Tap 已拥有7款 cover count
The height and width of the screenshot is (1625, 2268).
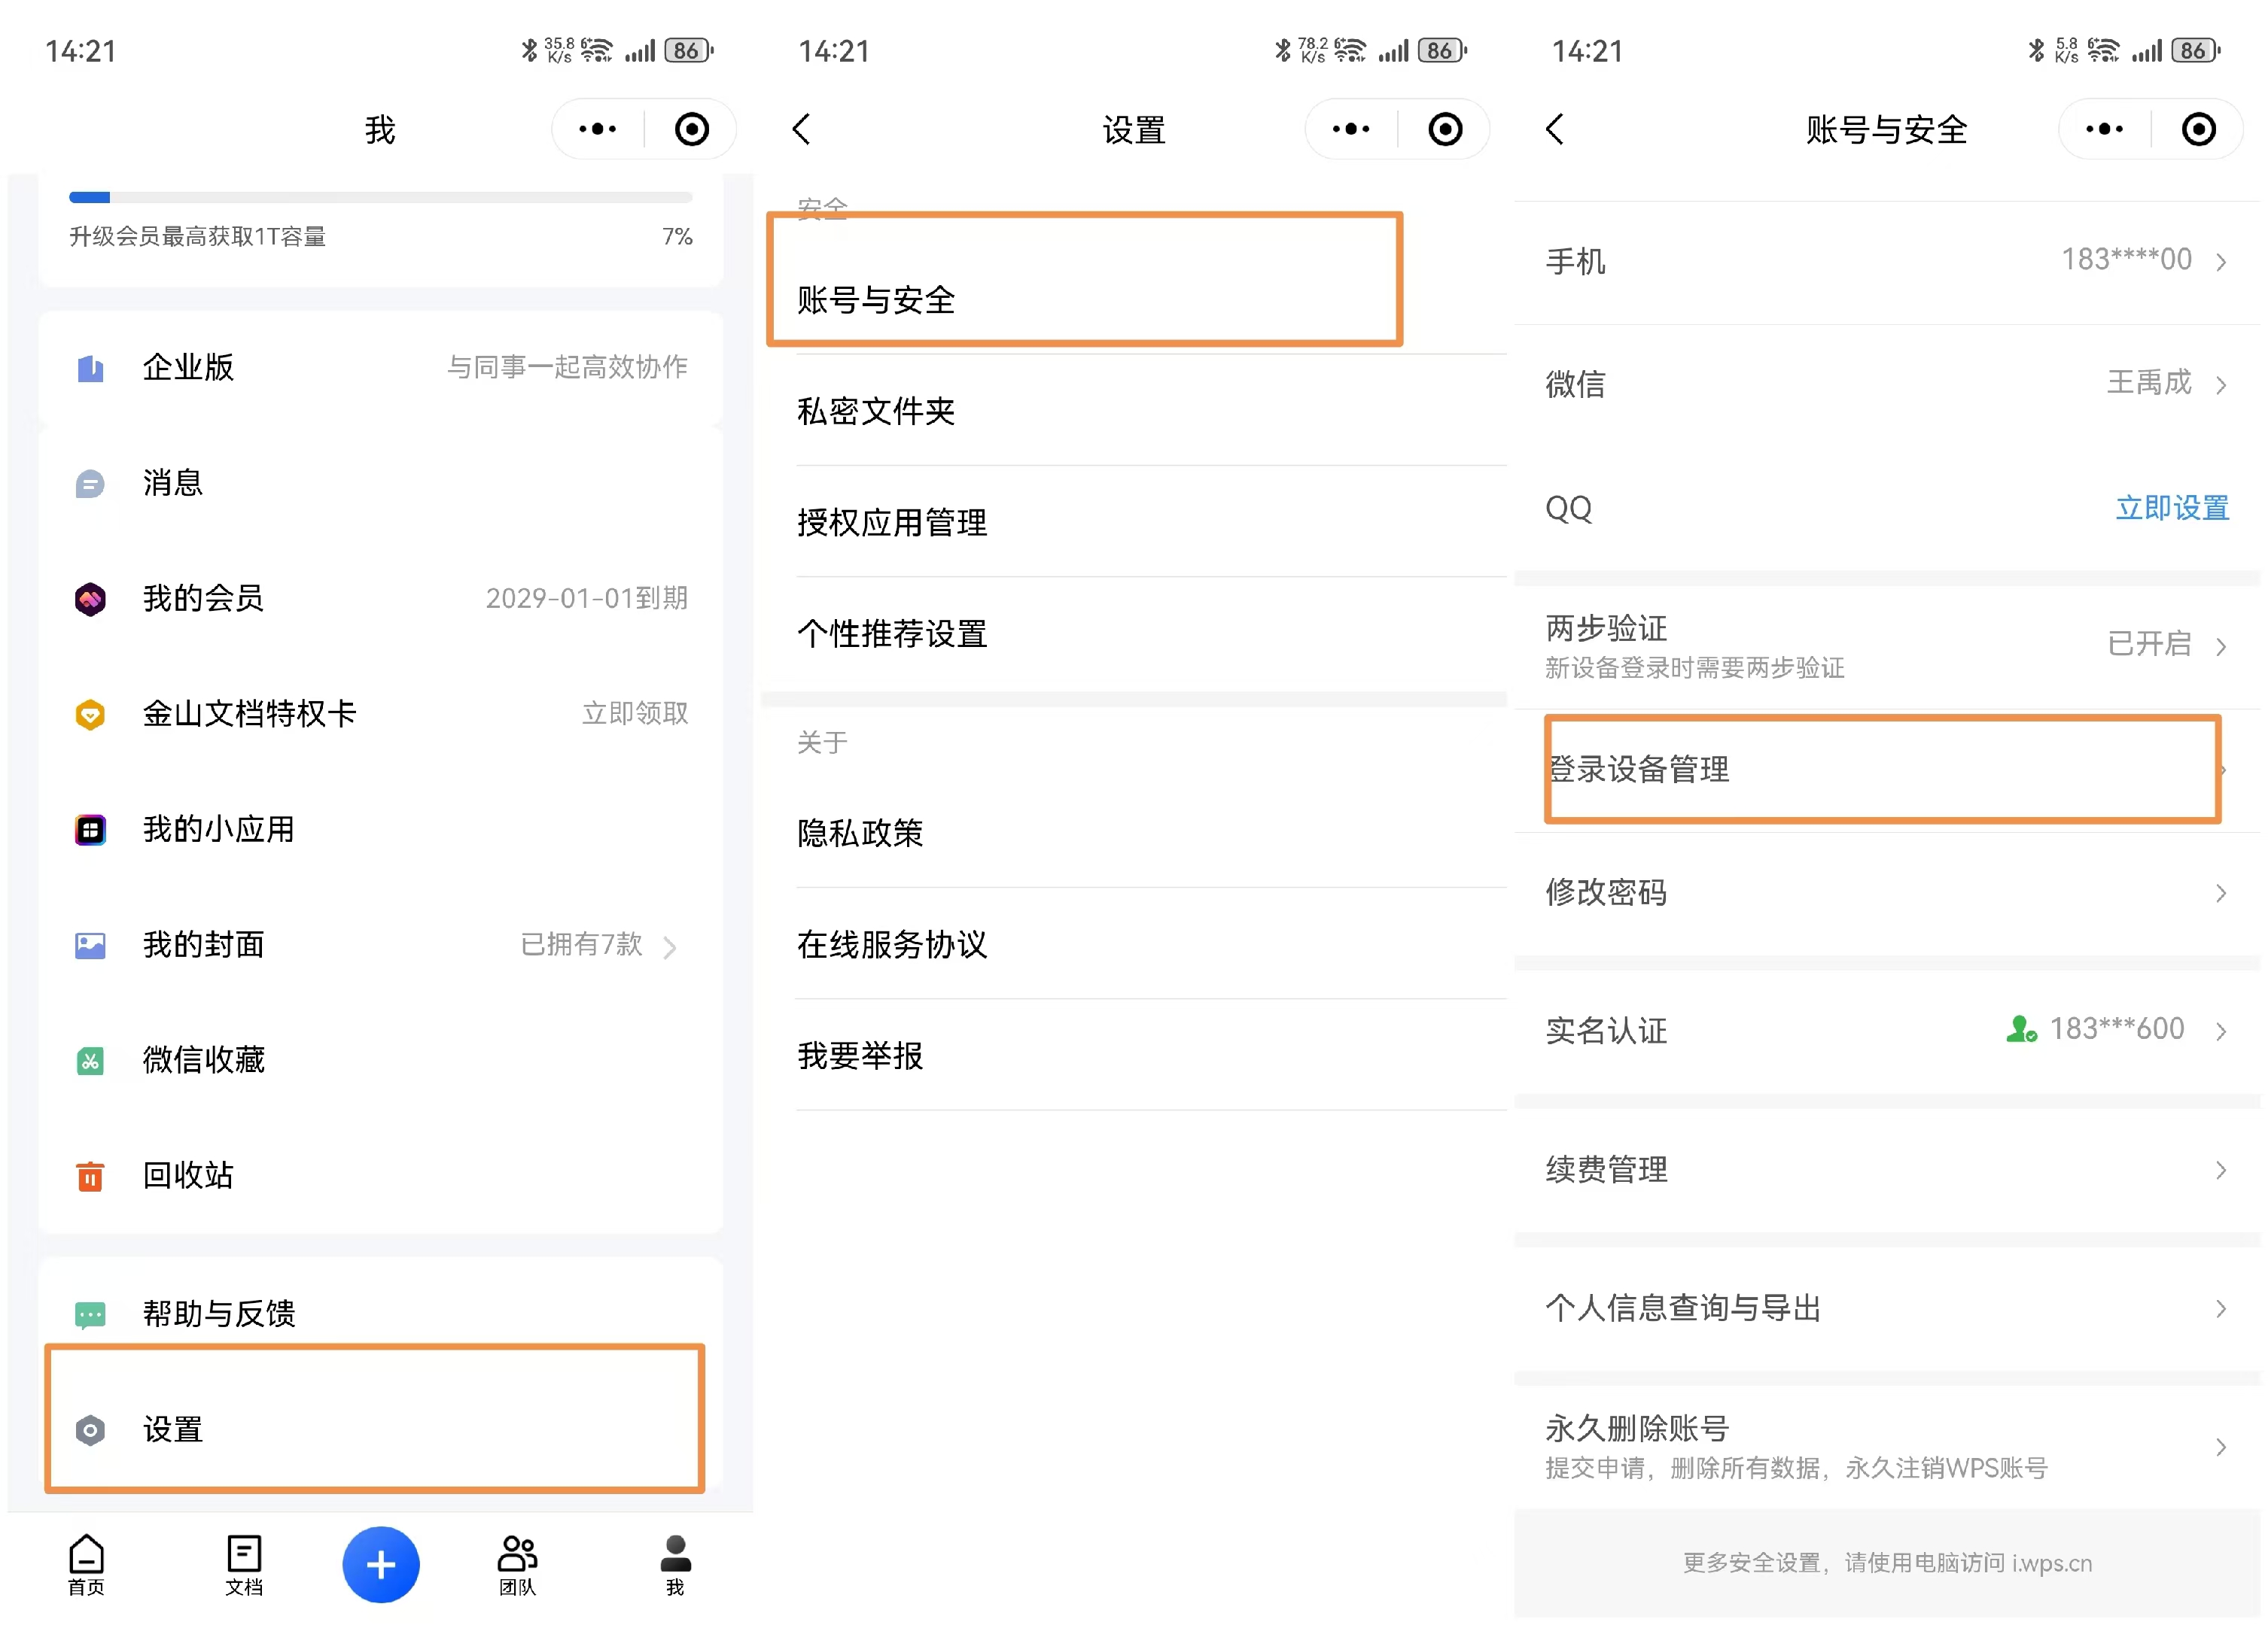tap(581, 944)
